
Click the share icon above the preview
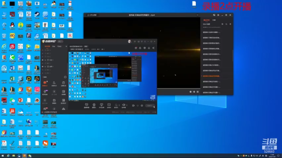point(153,48)
